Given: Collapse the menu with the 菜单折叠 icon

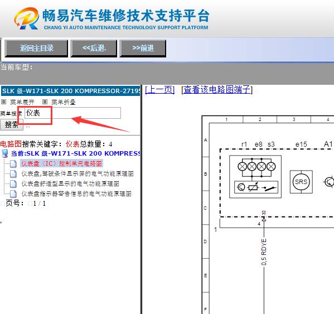Looking at the screenshot, I should (45, 102).
